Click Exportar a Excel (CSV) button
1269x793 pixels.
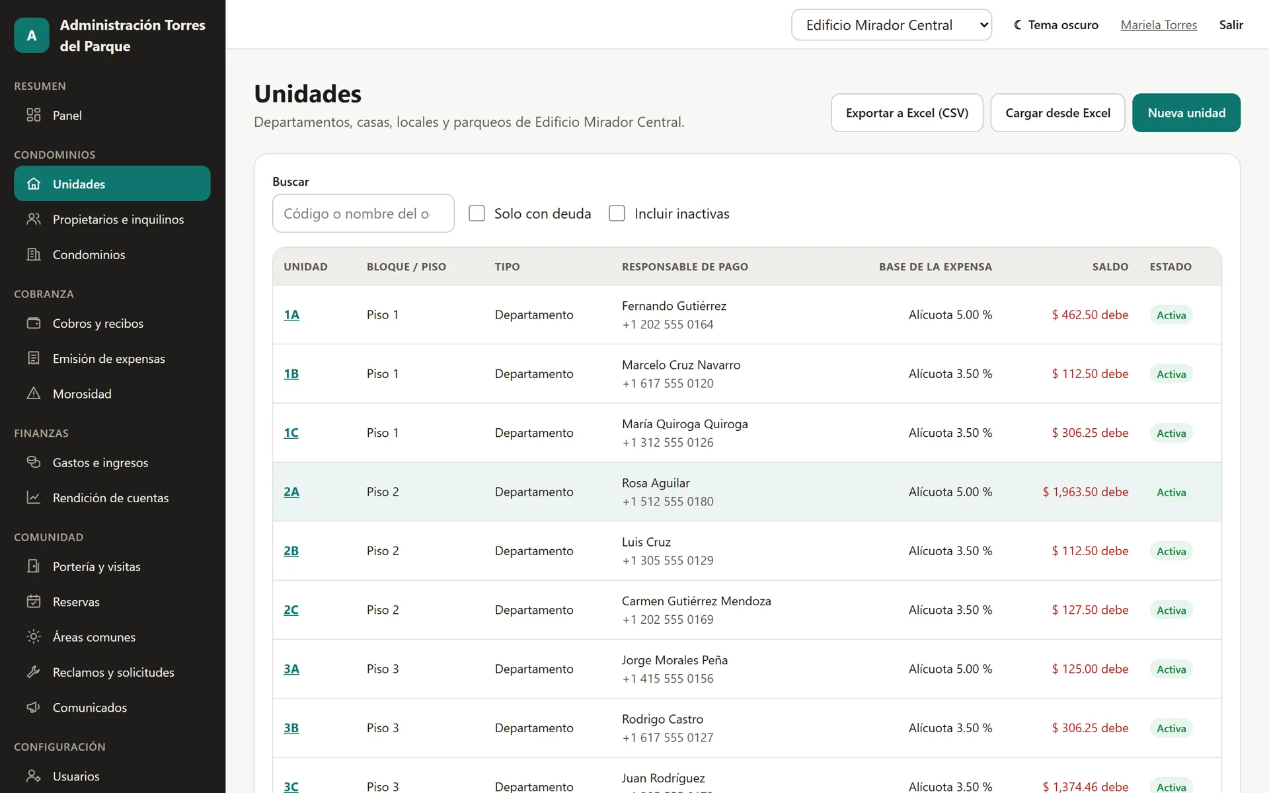point(907,113)
